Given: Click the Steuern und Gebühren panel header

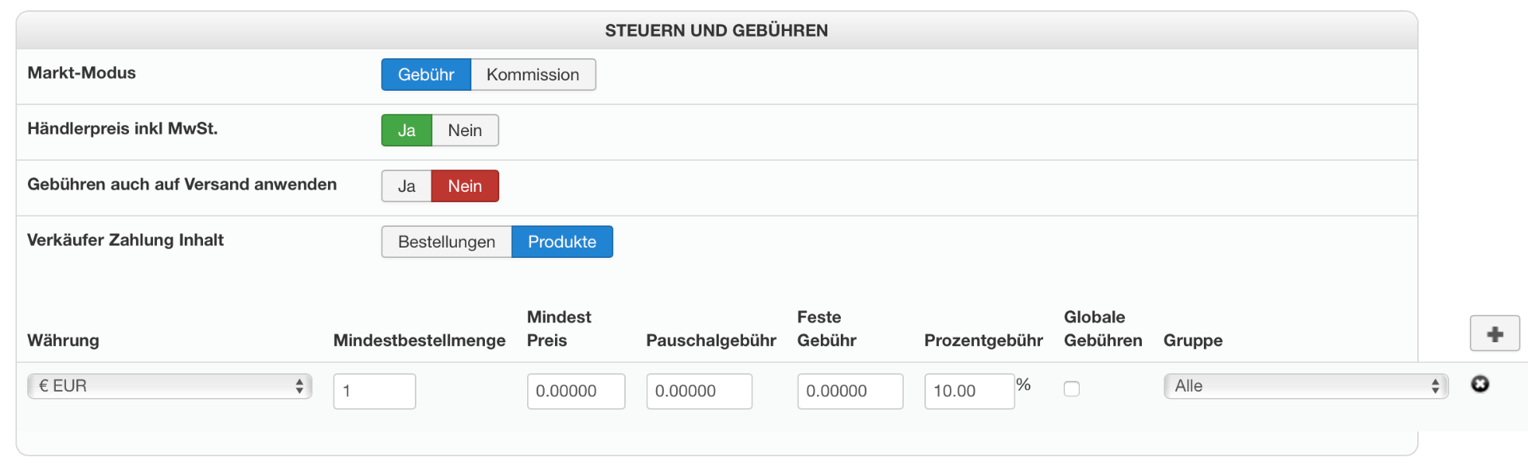Looking at the screenshot, I should (x=716, y=31).
